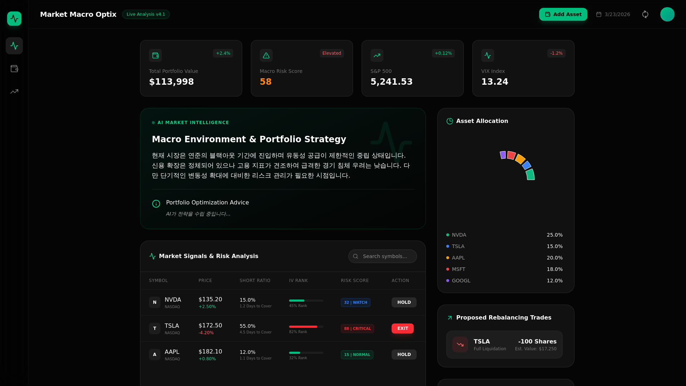Image resolution: width=686 pixels, height=386 pixels.
Task: Click info icon next to Portfolio Optimization Advice
Action: point(156,204)
